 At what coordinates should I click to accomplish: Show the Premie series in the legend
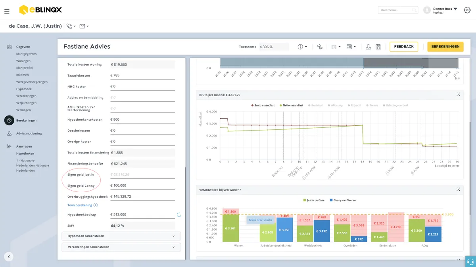pos(372,105)
